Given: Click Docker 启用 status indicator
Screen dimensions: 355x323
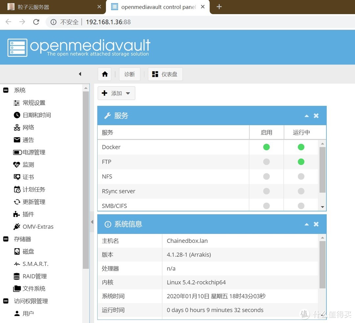Looking at the screenshot, I should pos(267,147).
